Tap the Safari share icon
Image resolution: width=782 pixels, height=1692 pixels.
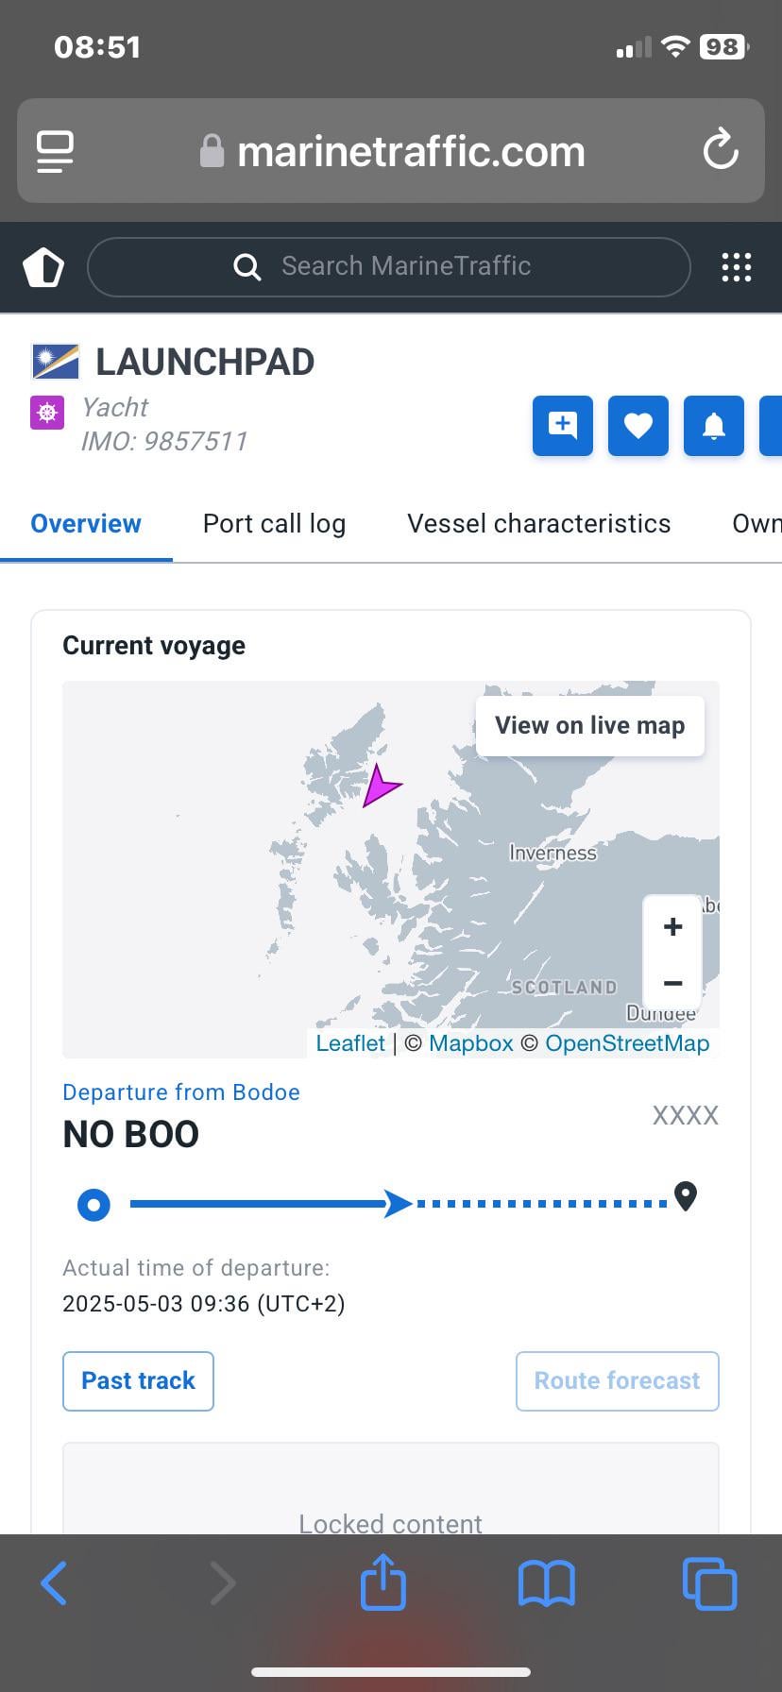point(383,1582)
